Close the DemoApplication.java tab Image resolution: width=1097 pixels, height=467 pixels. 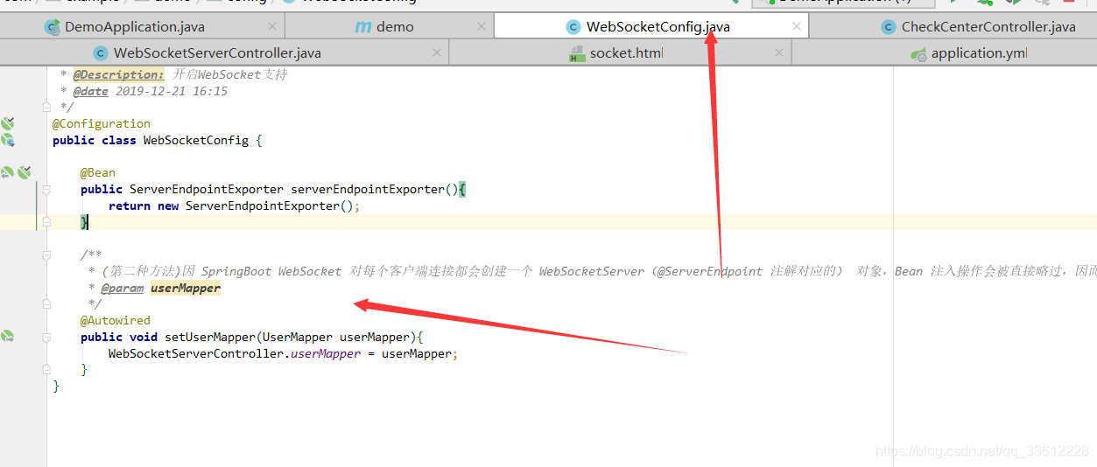273,27
